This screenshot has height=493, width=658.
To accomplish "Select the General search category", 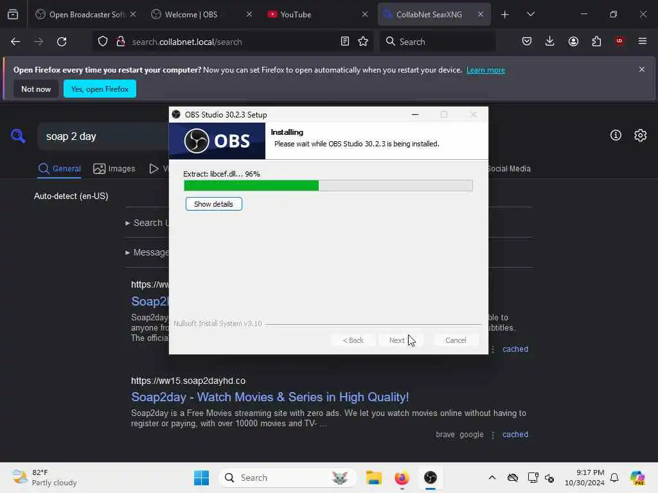I will click(59, 169).
